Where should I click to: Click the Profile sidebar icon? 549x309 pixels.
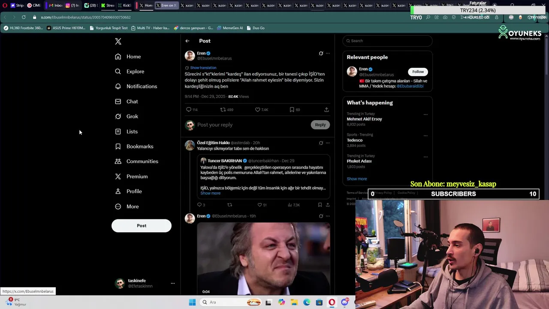(x=118, y=191)
